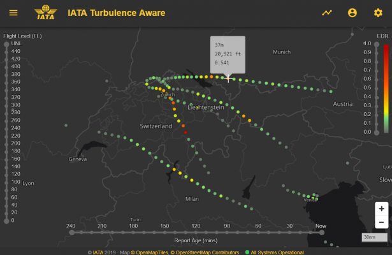The image size is (392, 255).
Task: Click the Now handle on Report Age slider
Action: 321,233
